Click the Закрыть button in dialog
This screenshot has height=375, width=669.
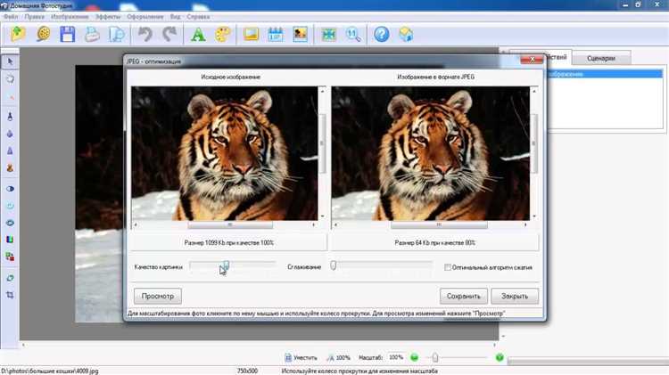coord(515,296)
